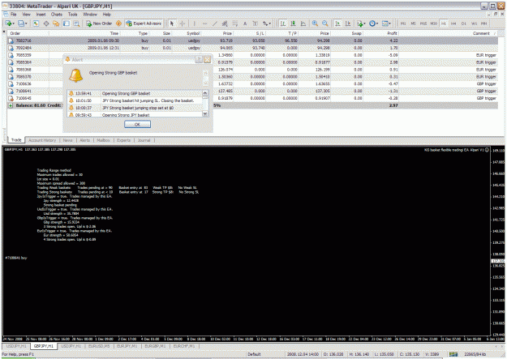
Task: Switch chart to Line Chart type
Action: [303, 24]
